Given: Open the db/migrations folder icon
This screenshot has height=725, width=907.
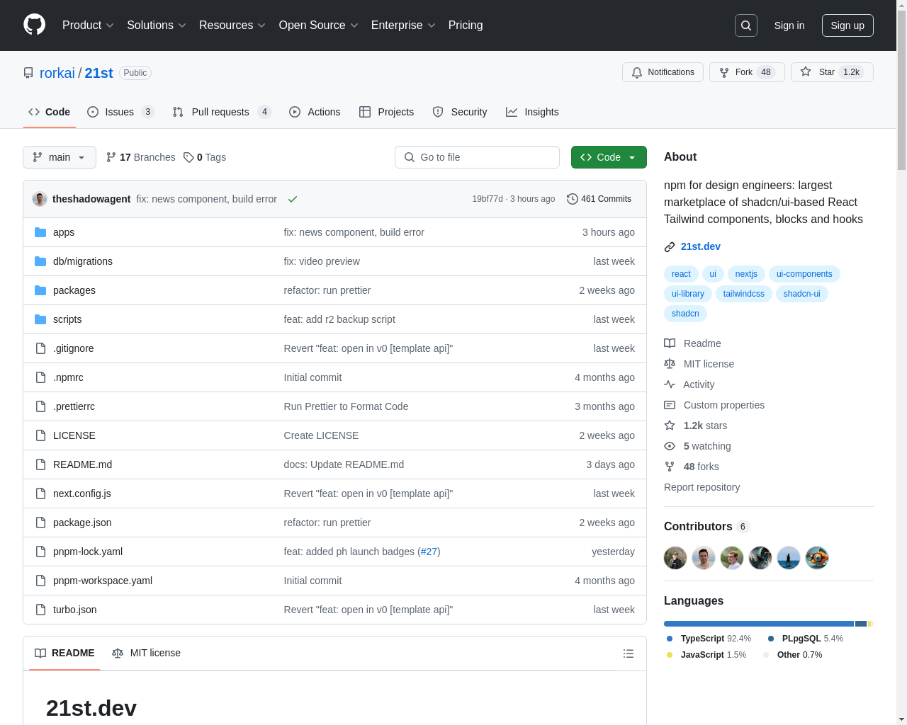Looking at the screenshot, I should point(40,261).
